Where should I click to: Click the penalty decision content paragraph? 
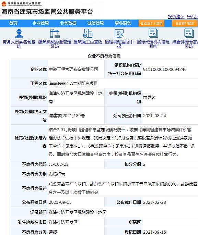pyautogui.click(x=121, y=142)
